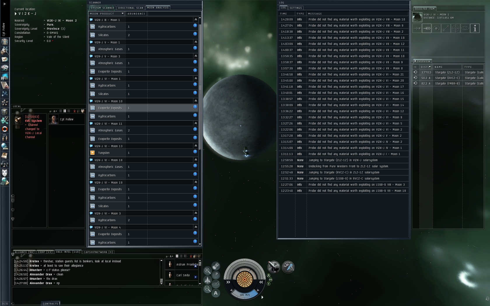Open the Character Sheet from the Neocom
This screenshot has height=306, width=490.
tap(5, 42)
